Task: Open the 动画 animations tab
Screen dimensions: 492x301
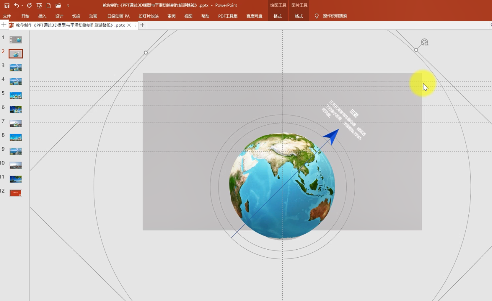Action: click(93, 16)
